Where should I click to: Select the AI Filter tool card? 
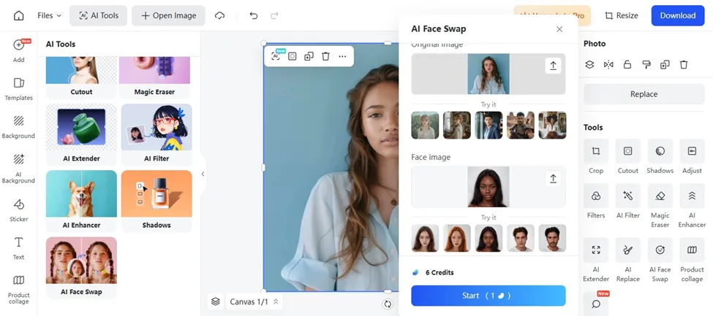(x=156, y=134)
